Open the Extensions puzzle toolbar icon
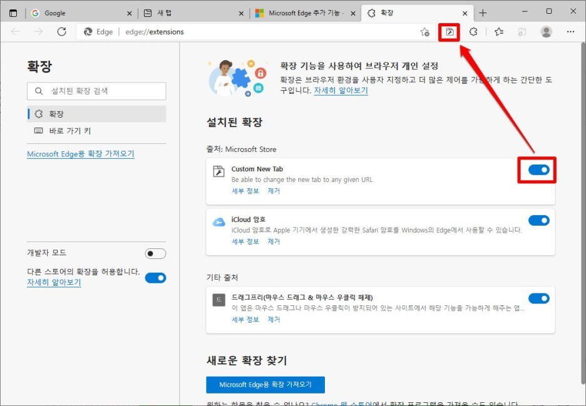 [x=473, y=32]
